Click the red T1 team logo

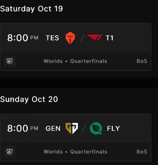tap(94, 37)
